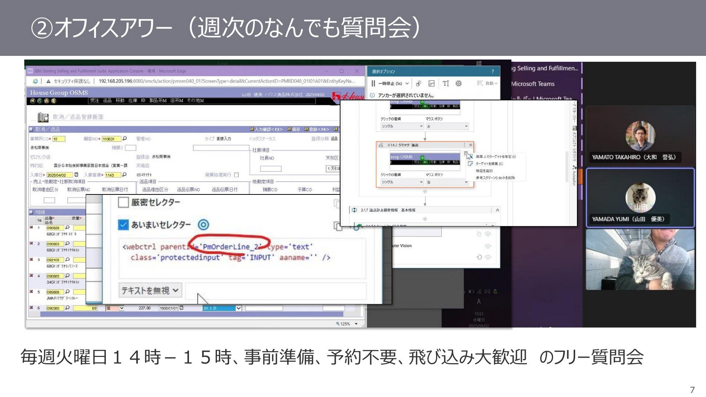Select 画面上でターゲットを指定 from context menu
Viewport: 706px width, 397px height.
(495, 157)
